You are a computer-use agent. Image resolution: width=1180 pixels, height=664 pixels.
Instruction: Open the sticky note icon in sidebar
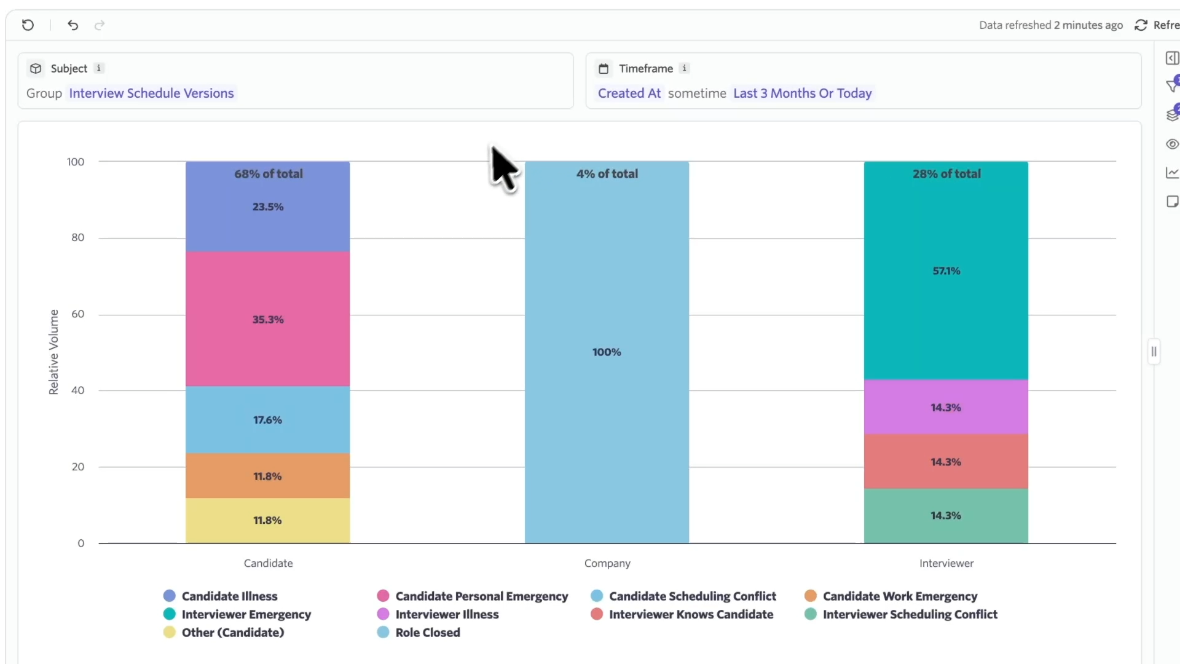(1172, 202)
